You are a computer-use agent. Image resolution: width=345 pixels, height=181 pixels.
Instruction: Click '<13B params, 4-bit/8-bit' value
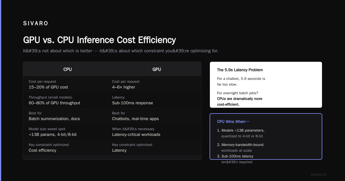coord(53,134)
